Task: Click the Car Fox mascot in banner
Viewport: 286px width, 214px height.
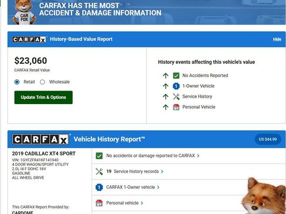Action: tap(24, 12)
